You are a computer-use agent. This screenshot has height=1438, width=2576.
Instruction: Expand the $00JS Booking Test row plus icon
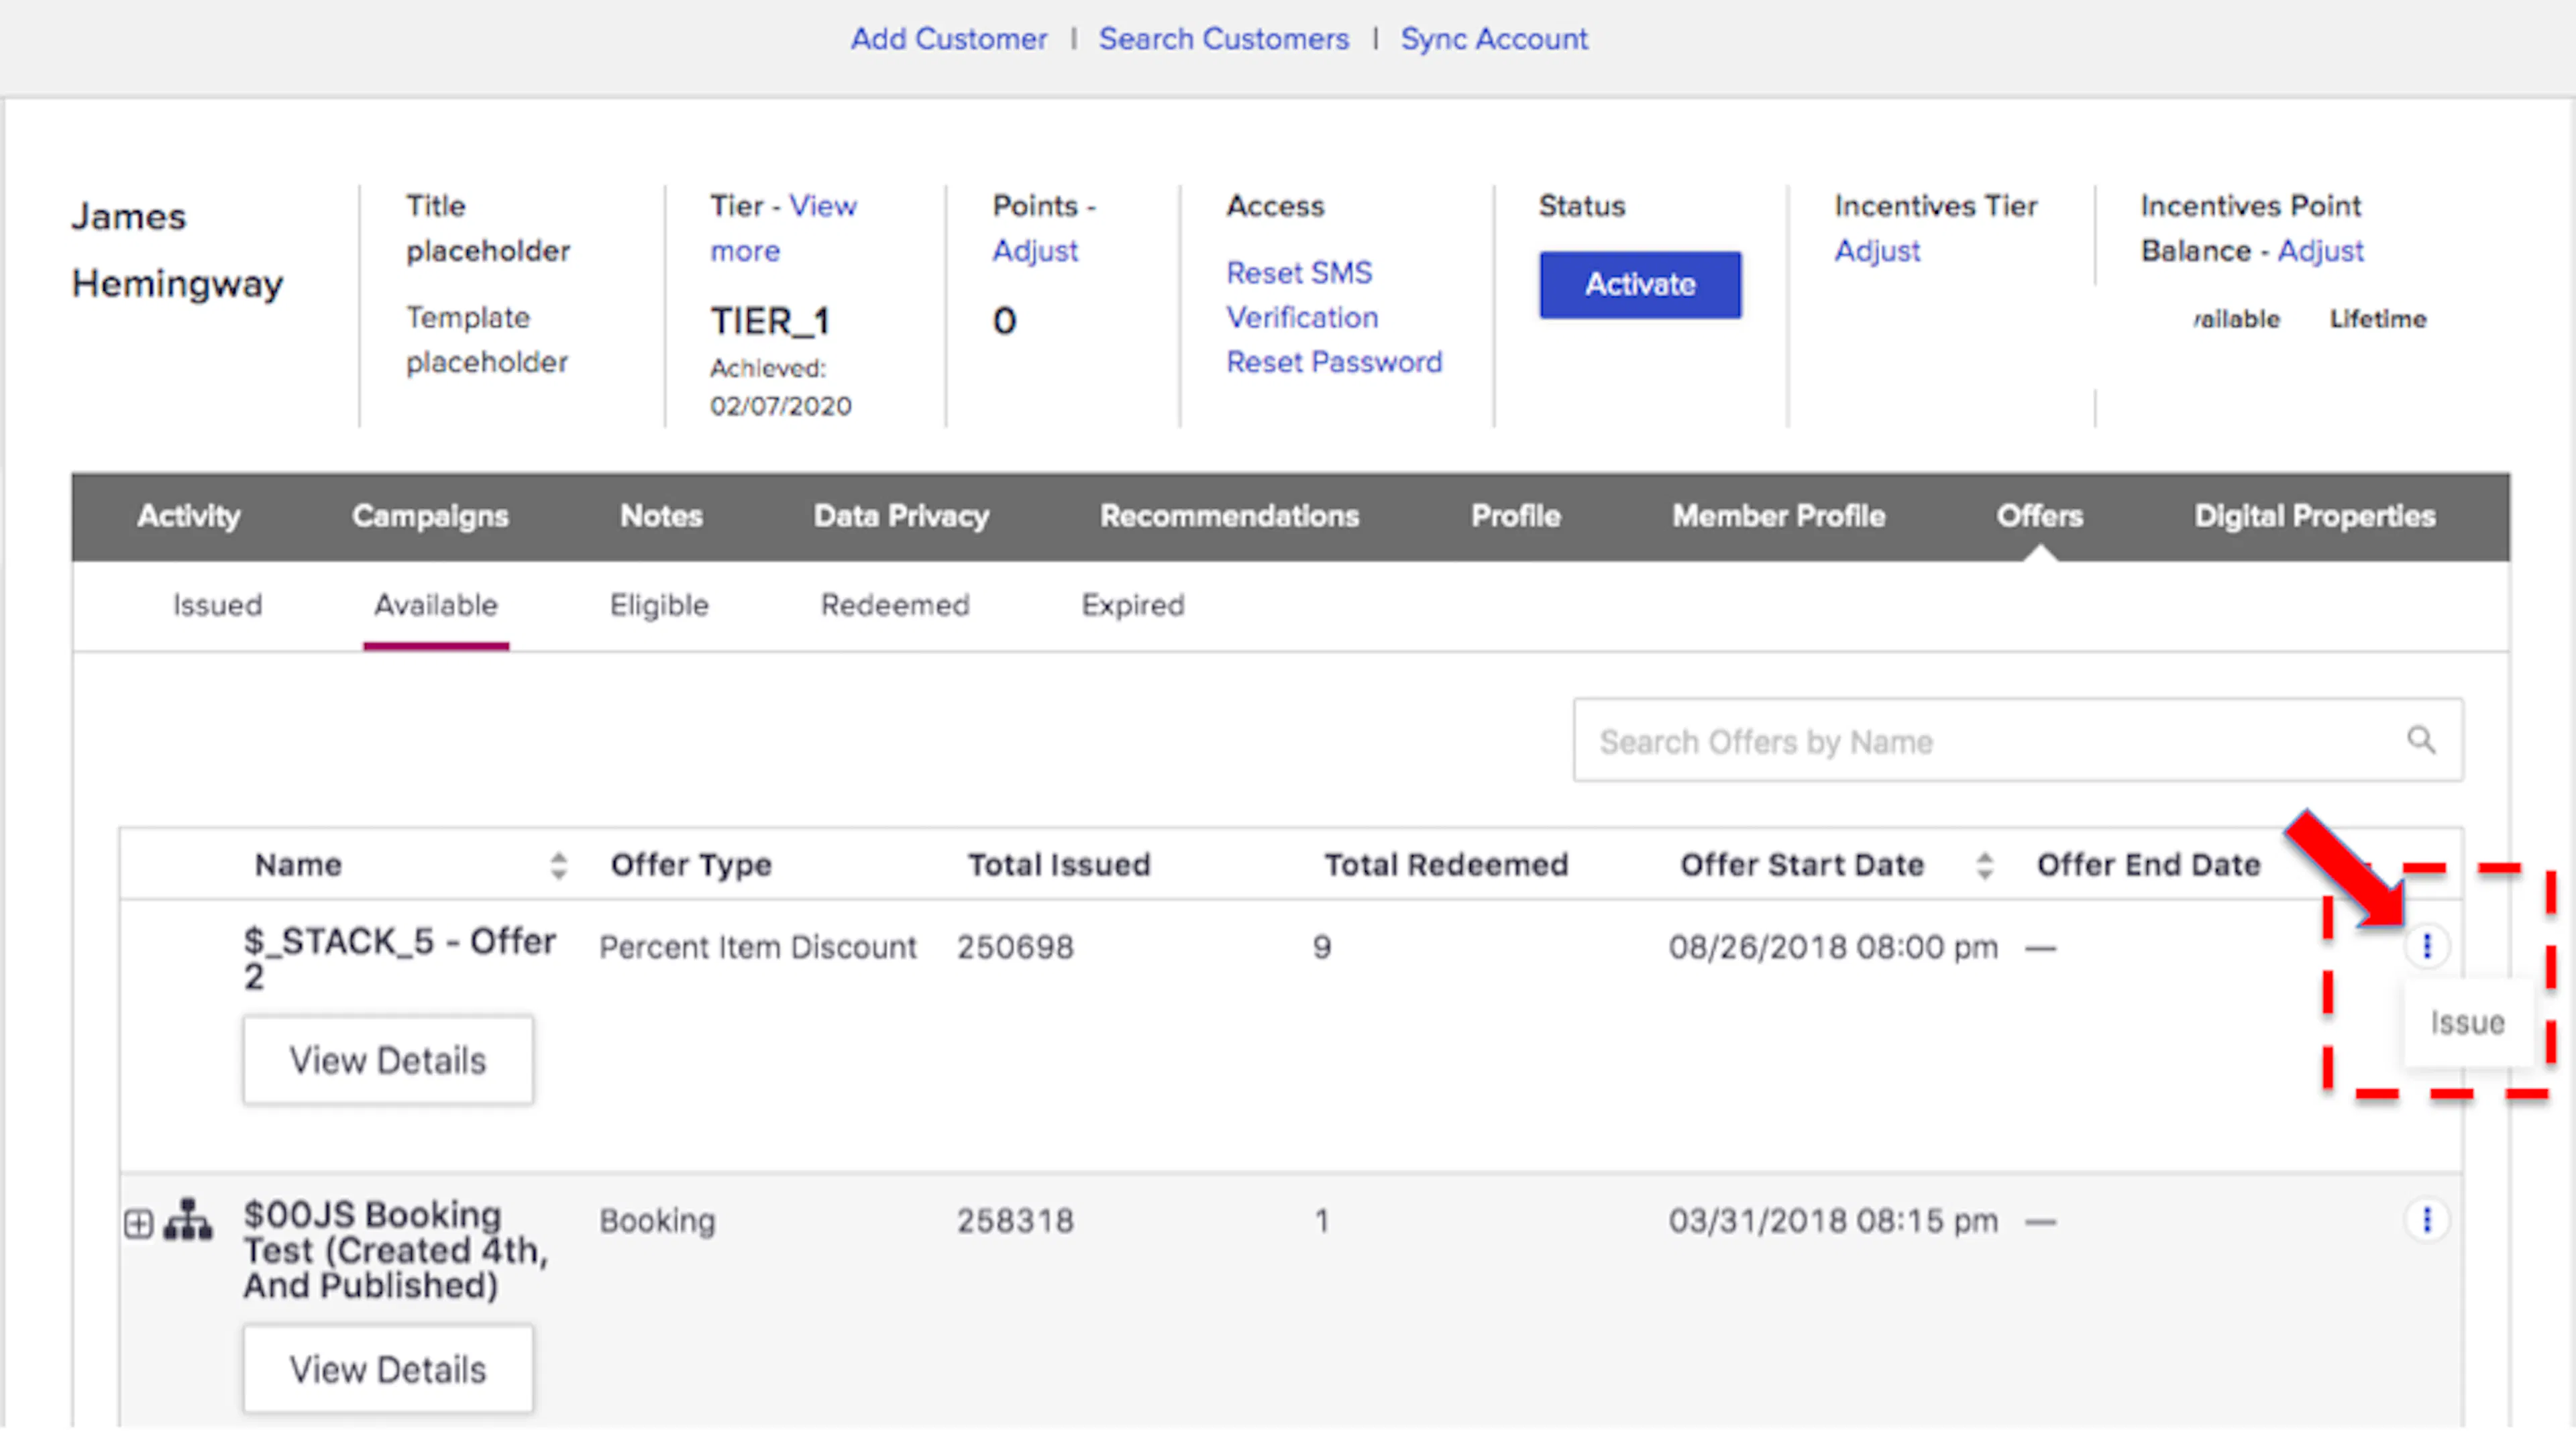click(138, 1223)
